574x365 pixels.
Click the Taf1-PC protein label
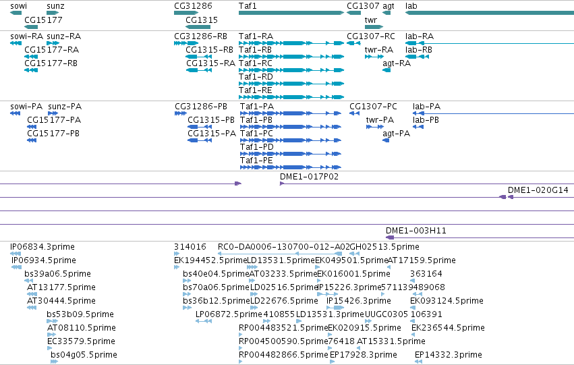[x=256, y=134]
